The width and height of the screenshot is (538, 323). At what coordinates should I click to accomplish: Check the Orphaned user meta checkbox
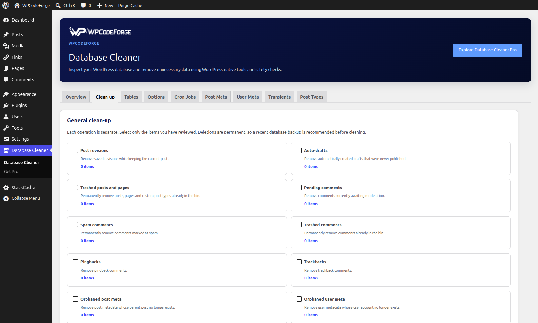[x=299, y=299]
